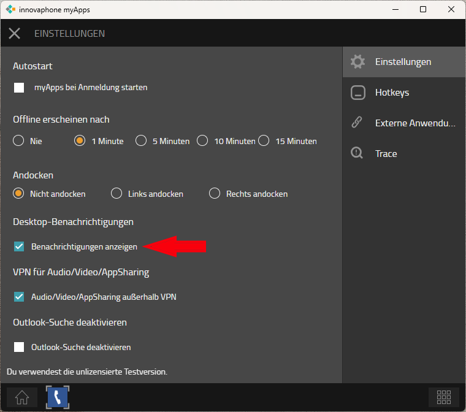Close settings with the X icon
The height and width of the screenshot is (412, 466).
click(14, 33)
